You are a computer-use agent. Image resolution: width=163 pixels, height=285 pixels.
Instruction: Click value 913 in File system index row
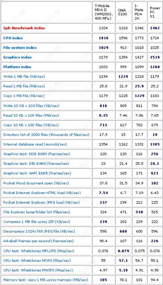click(x=123, y=48)
